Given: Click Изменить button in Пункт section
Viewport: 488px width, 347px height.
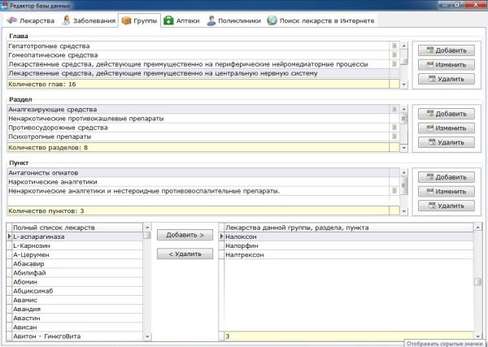Looking at the screenshot, I should click(x=447, y=192).
